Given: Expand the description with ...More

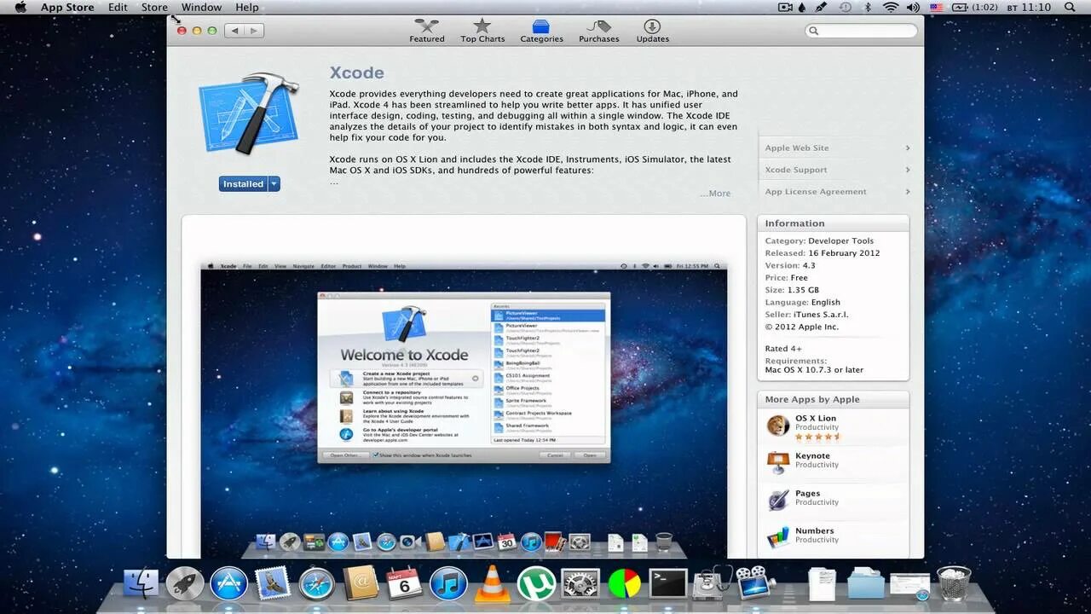Looking at the screenshot, I should 715,194.
